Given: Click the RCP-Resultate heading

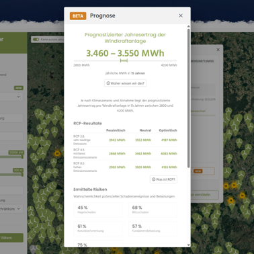Looking at the screenshot, I should point(87,124).
